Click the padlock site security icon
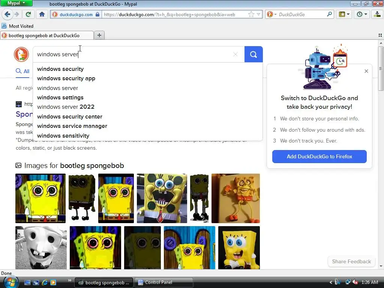This screenshot has width=384, height=288. click(97, 14)
